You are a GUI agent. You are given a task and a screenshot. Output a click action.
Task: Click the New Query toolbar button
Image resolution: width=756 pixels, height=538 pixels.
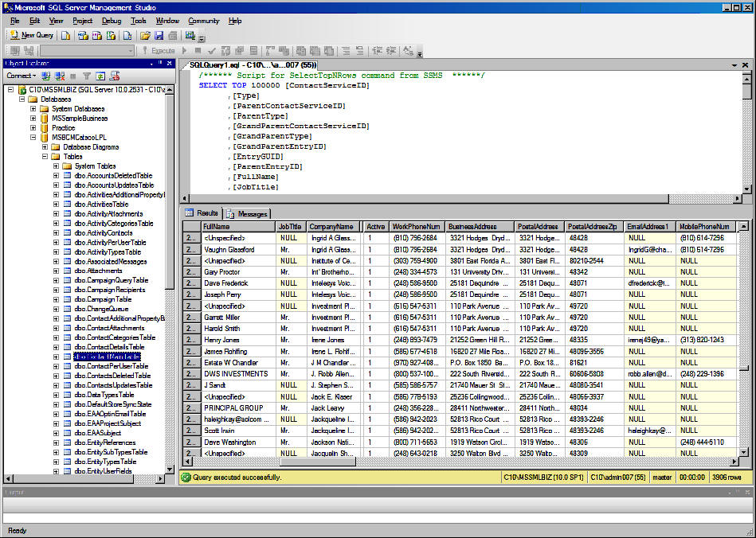[31, 35]
